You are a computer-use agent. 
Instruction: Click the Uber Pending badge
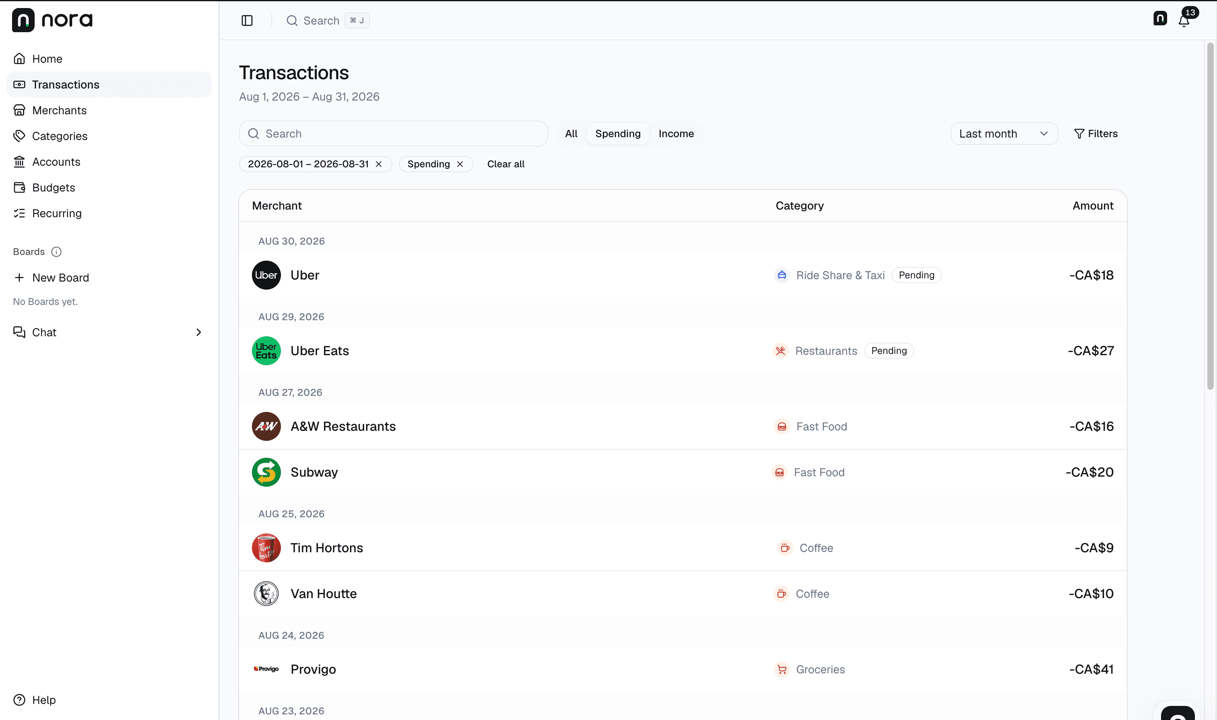pyautogui.click(x=916, y=275)
